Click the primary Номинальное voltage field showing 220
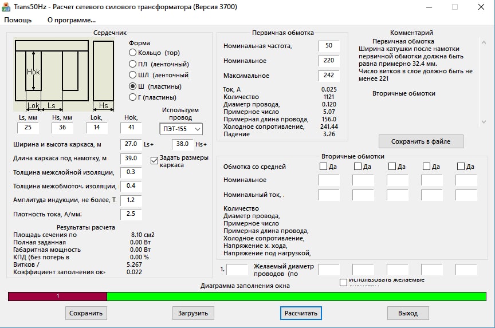 [329, 61]
